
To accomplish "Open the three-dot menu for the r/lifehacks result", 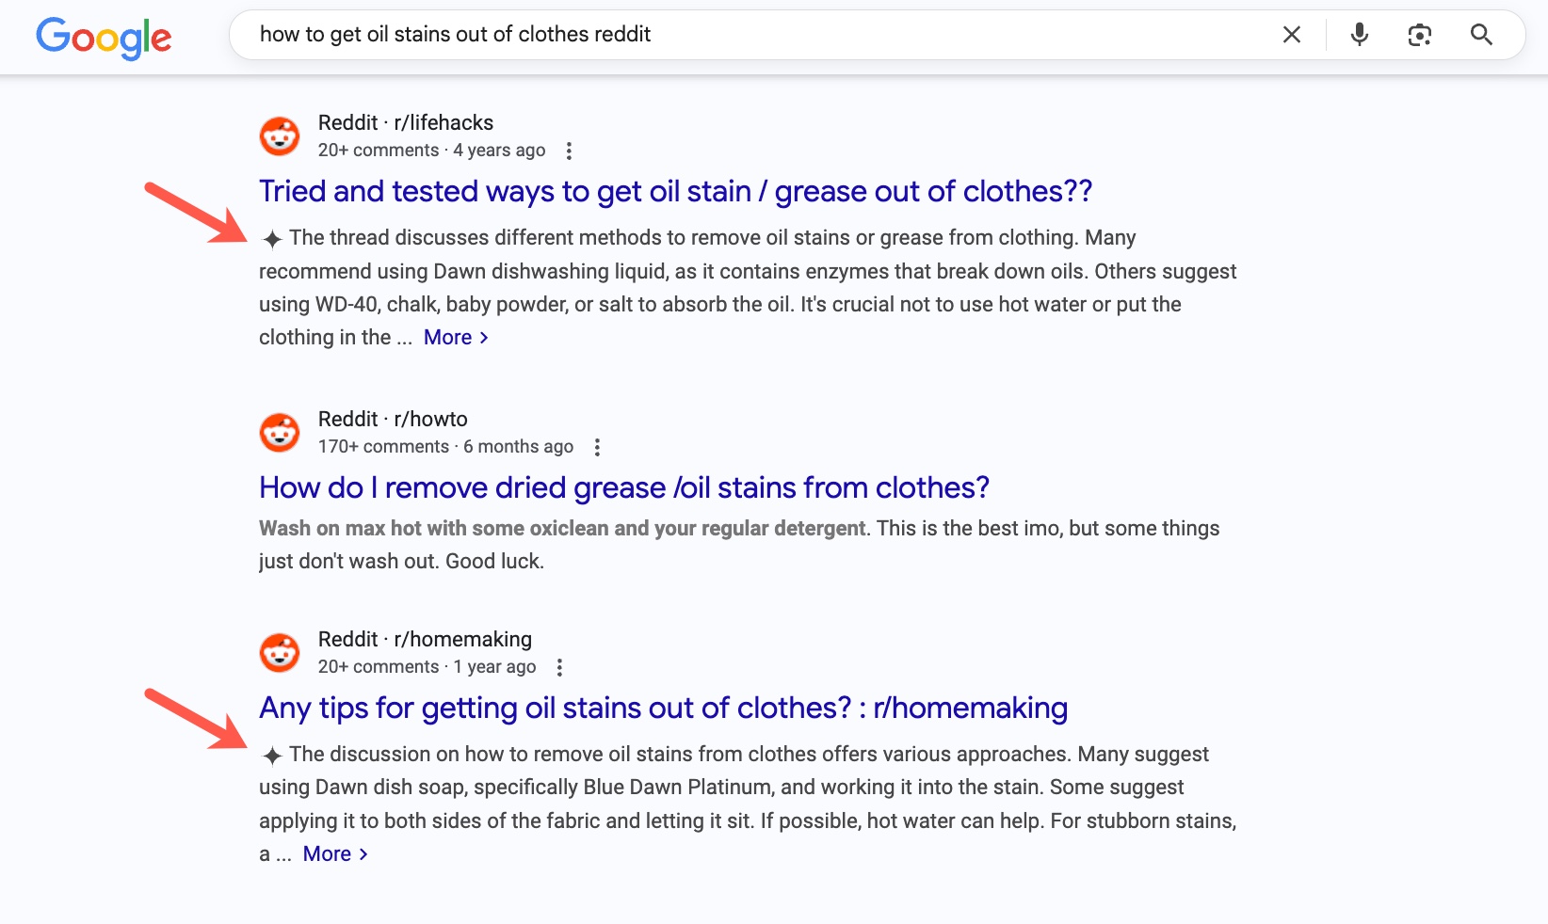I will 569,150.
